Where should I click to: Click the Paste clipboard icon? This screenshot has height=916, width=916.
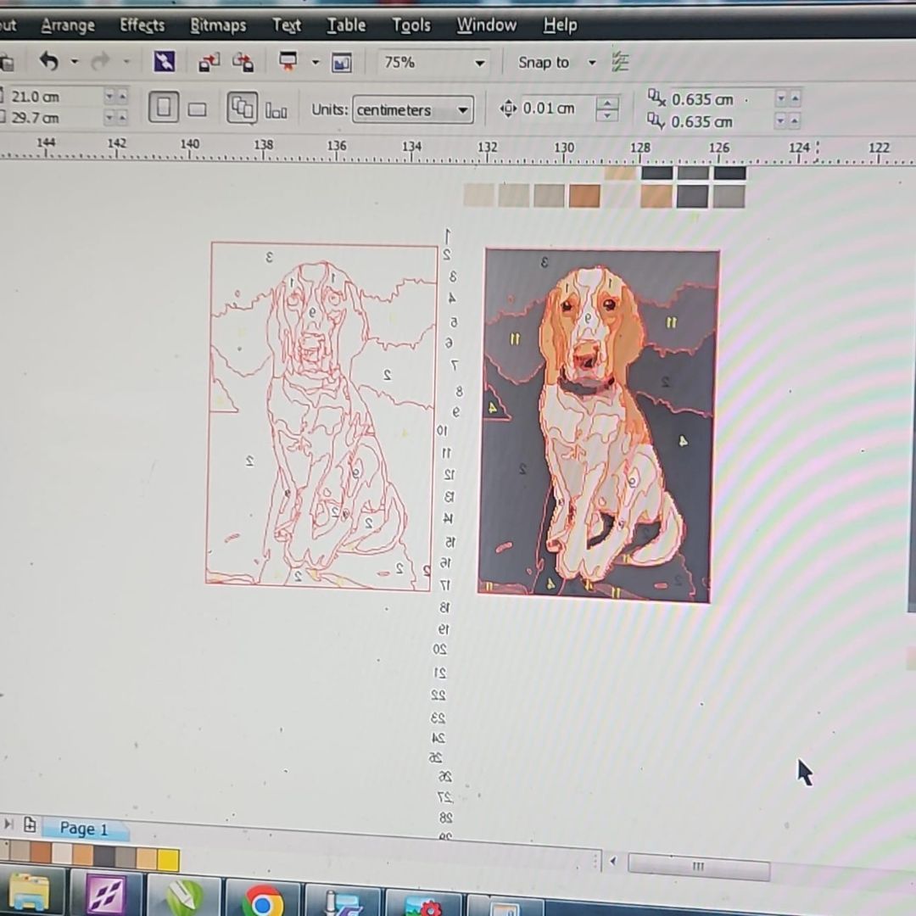(7, 63)
